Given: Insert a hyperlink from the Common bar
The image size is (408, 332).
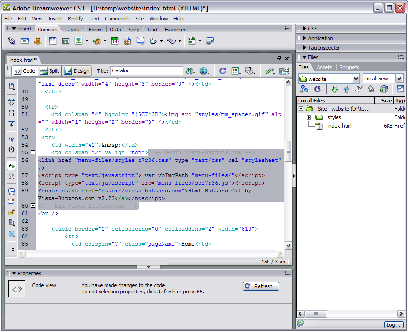Looking at the screenshot, I should (x=11, y=41).
